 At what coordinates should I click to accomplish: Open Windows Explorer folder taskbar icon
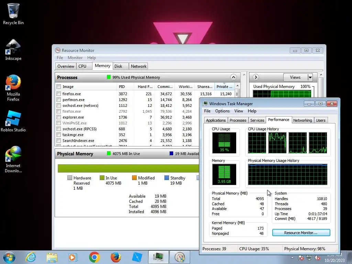(x=52, y=257)
